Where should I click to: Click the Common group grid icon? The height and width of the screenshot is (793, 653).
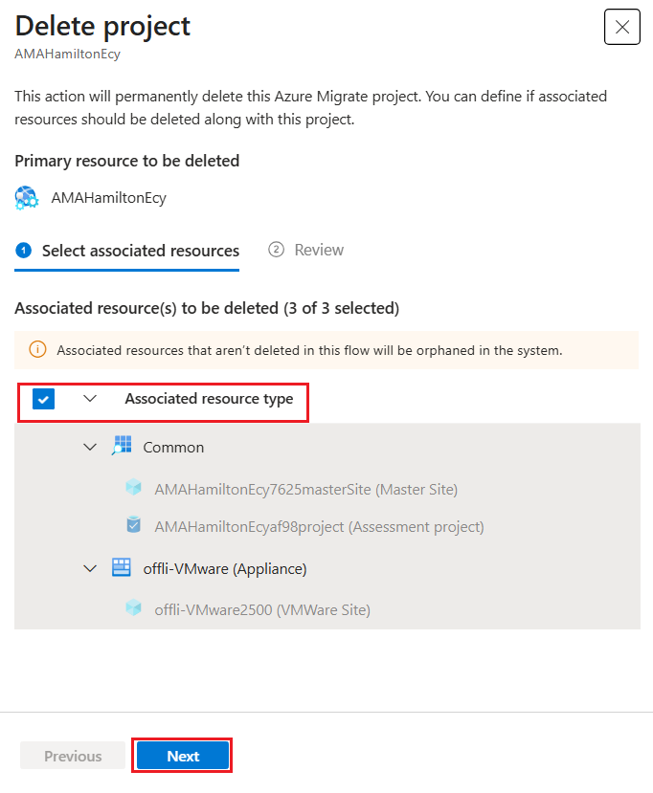point(122,446)
